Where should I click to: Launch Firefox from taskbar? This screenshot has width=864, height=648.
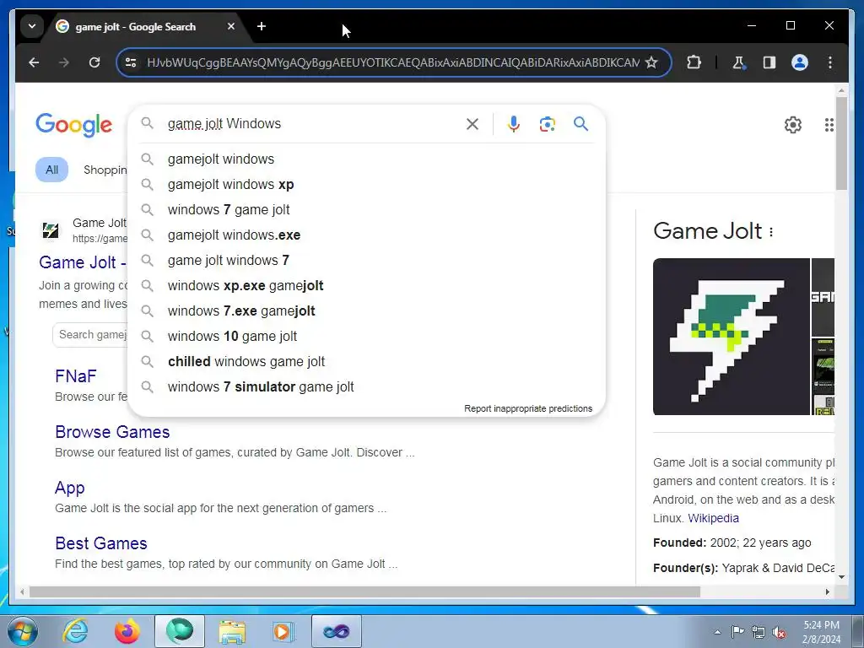point(127,631)
